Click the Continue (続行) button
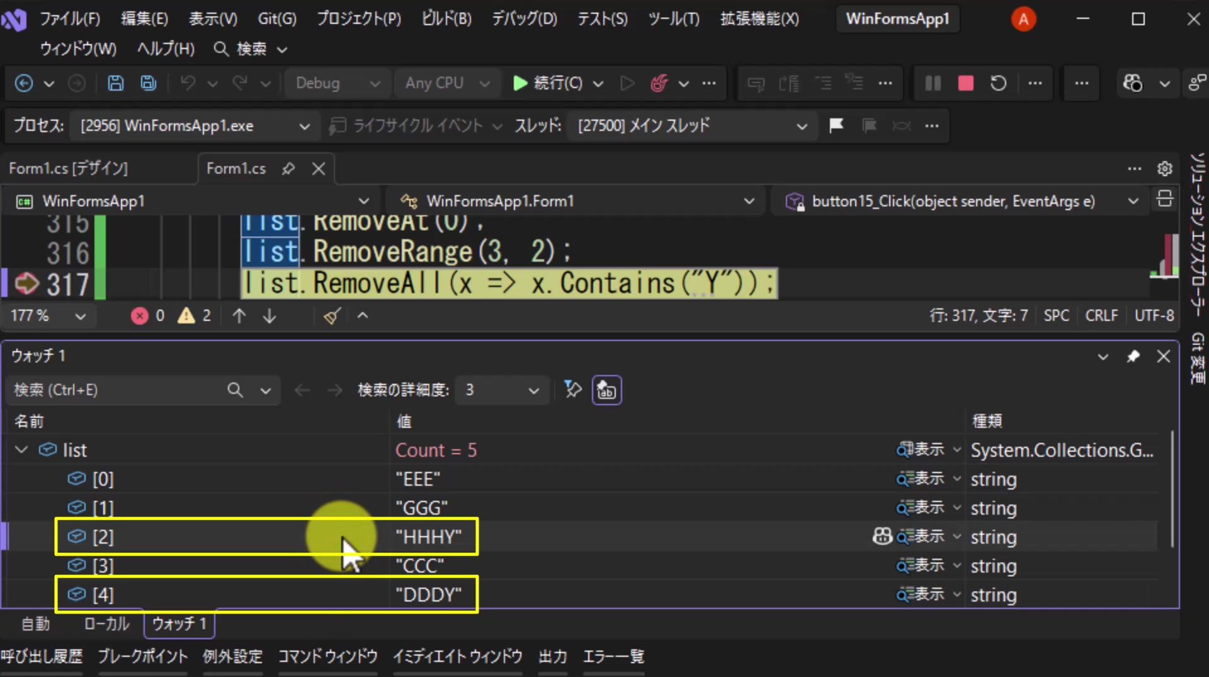Screen dimensions: 1209x677 (x=548, y=83)
